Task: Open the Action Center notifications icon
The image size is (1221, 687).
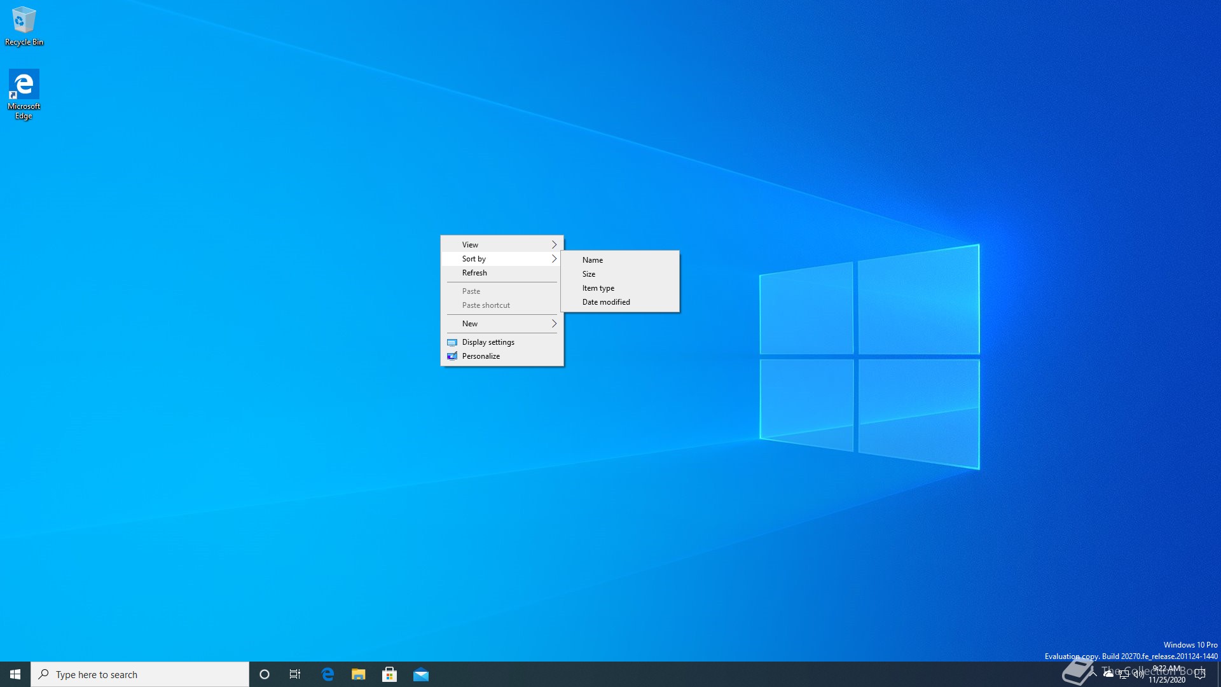Action: point(1200,674)
